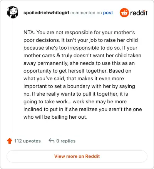Click the vertical comment thread line
Screen dimensions: 154x169
[13, 76]
